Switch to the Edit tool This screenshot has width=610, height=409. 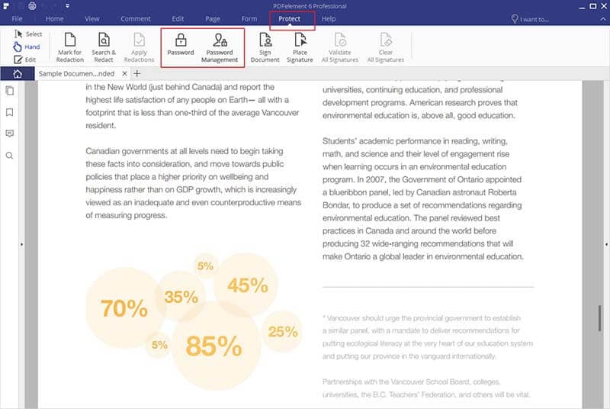coord(25,60)
